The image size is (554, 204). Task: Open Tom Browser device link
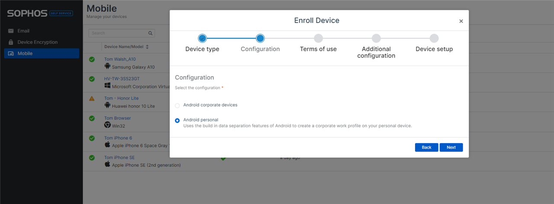pyautogui.click(x=117, y=118)
